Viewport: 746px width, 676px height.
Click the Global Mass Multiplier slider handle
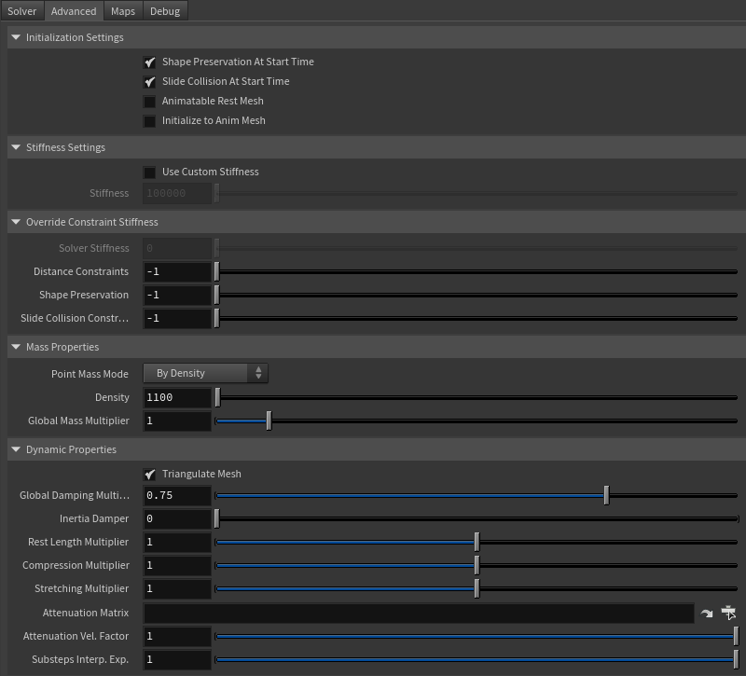(269, 421)
